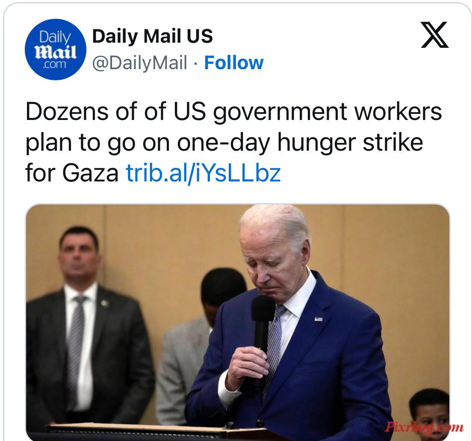Click the child's face in the photo corner

pyautogui.click(x=429, y=415)
